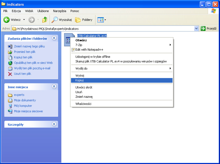Click the Up folder icon in toolbar
The width and height of the screenshot is (220, 164).
click(45, 20)
